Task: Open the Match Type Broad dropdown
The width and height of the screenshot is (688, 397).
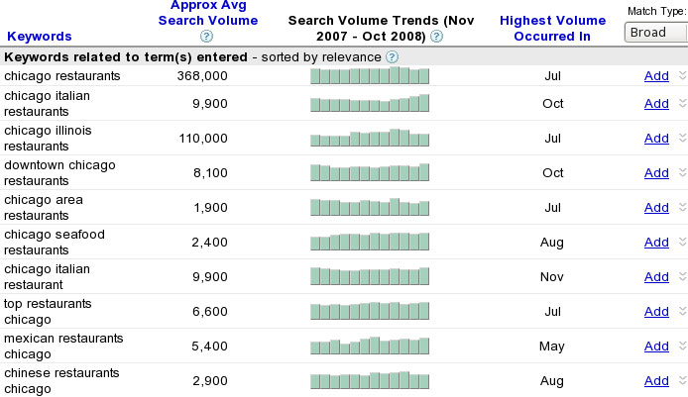Action: [656, 33]
